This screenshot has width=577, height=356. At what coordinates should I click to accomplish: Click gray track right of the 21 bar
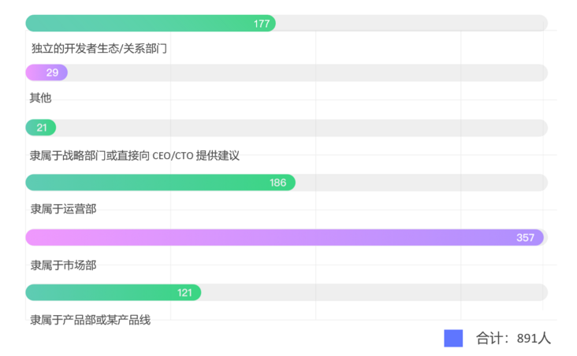coord(302,128)
